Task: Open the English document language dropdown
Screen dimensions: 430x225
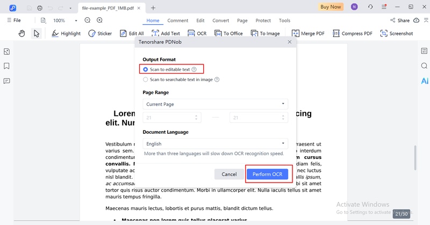Action: click(x=216, y=143)
